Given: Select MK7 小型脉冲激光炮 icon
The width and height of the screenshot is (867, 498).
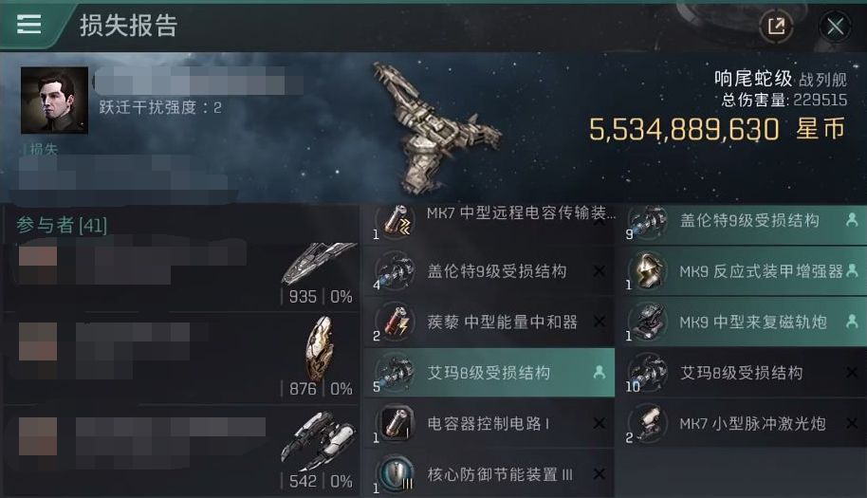Looking at the screenshot, I should tap(648, 423).
